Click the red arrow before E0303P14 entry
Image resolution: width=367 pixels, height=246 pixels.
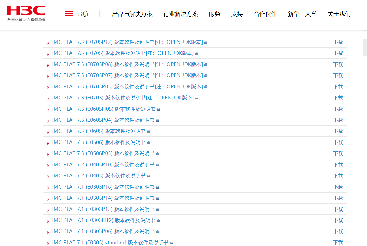click(48, 199)
